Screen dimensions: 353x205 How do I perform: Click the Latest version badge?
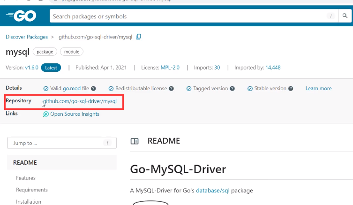pos(51,68)
